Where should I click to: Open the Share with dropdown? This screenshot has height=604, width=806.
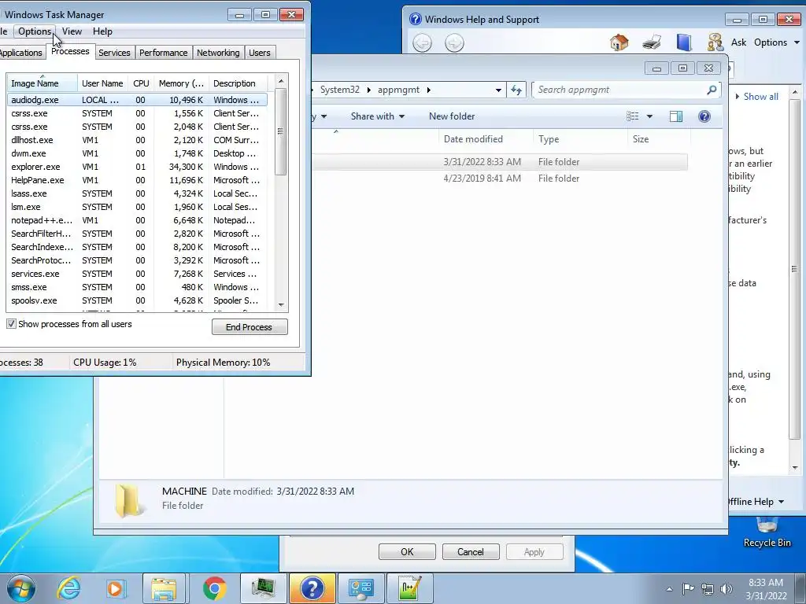tap(378, 116)
